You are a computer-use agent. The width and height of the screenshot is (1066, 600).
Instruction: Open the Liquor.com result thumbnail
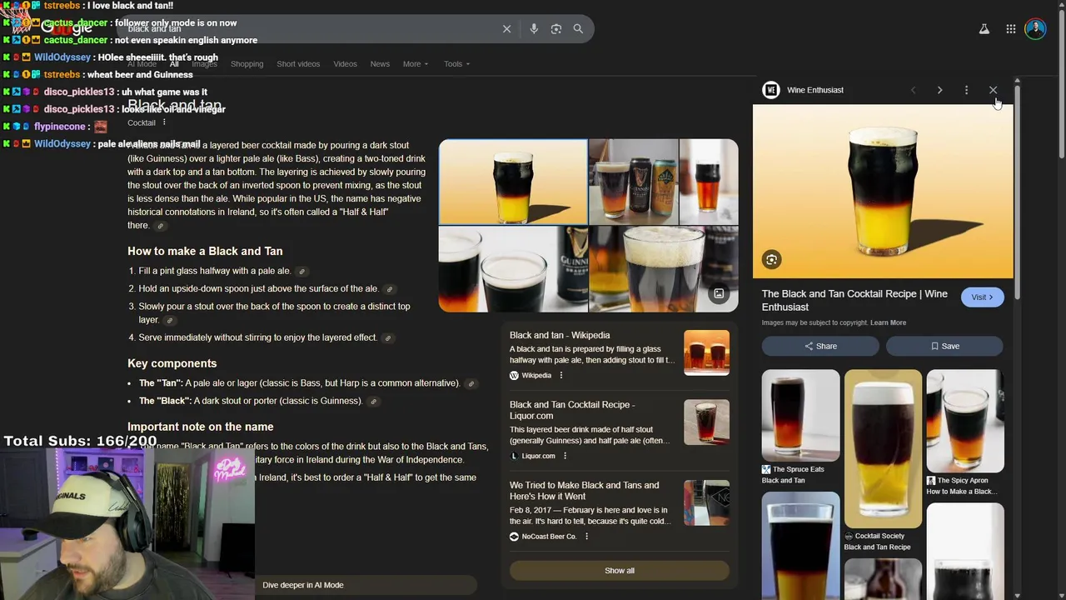tap(706, 422)
